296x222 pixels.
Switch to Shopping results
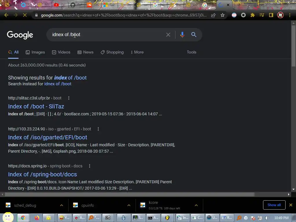pyautogui.click(x=112, y=52)
